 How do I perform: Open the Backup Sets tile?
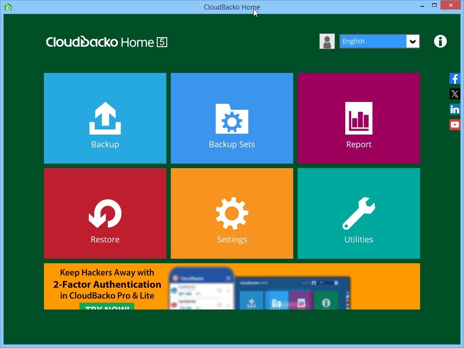pyautogui.click(x=232, y=118)
